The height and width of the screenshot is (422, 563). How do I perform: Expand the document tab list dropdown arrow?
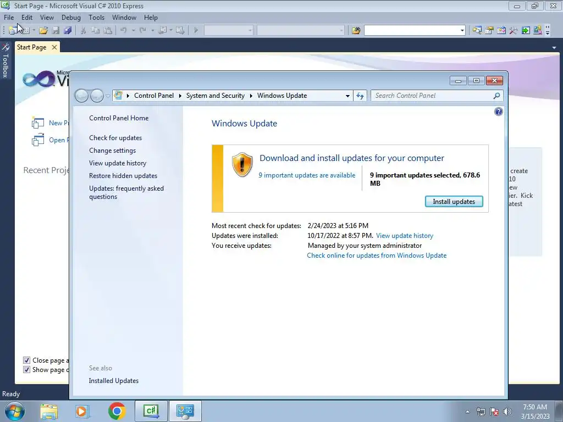[554, 48]
